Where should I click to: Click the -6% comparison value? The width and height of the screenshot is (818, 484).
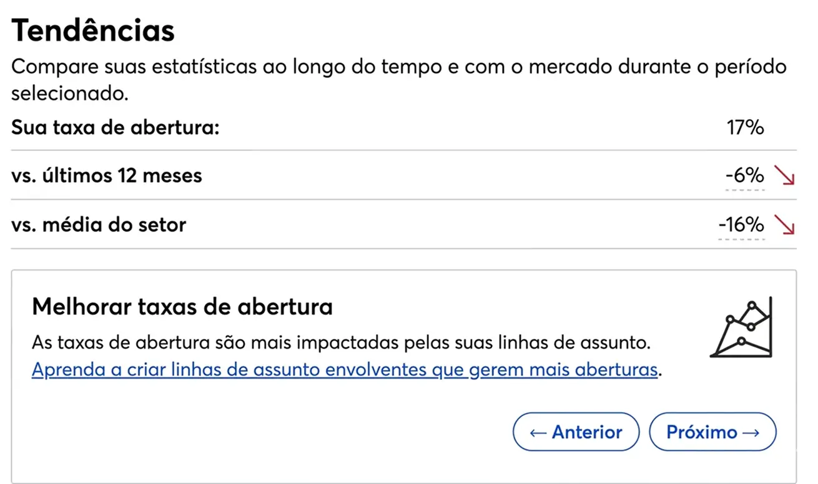pos(744,175)
